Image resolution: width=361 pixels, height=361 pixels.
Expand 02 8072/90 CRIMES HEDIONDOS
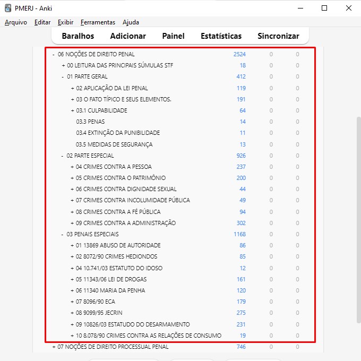pos(72,257)
